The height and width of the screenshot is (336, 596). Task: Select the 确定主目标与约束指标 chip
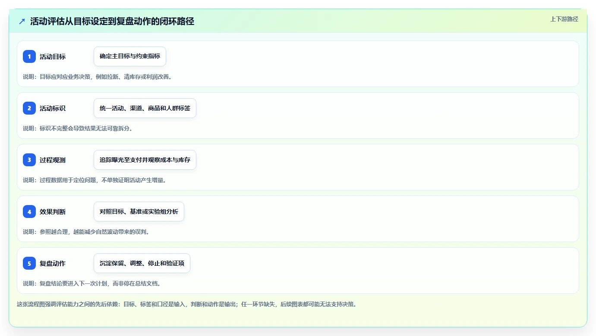[x=130, y=56]
